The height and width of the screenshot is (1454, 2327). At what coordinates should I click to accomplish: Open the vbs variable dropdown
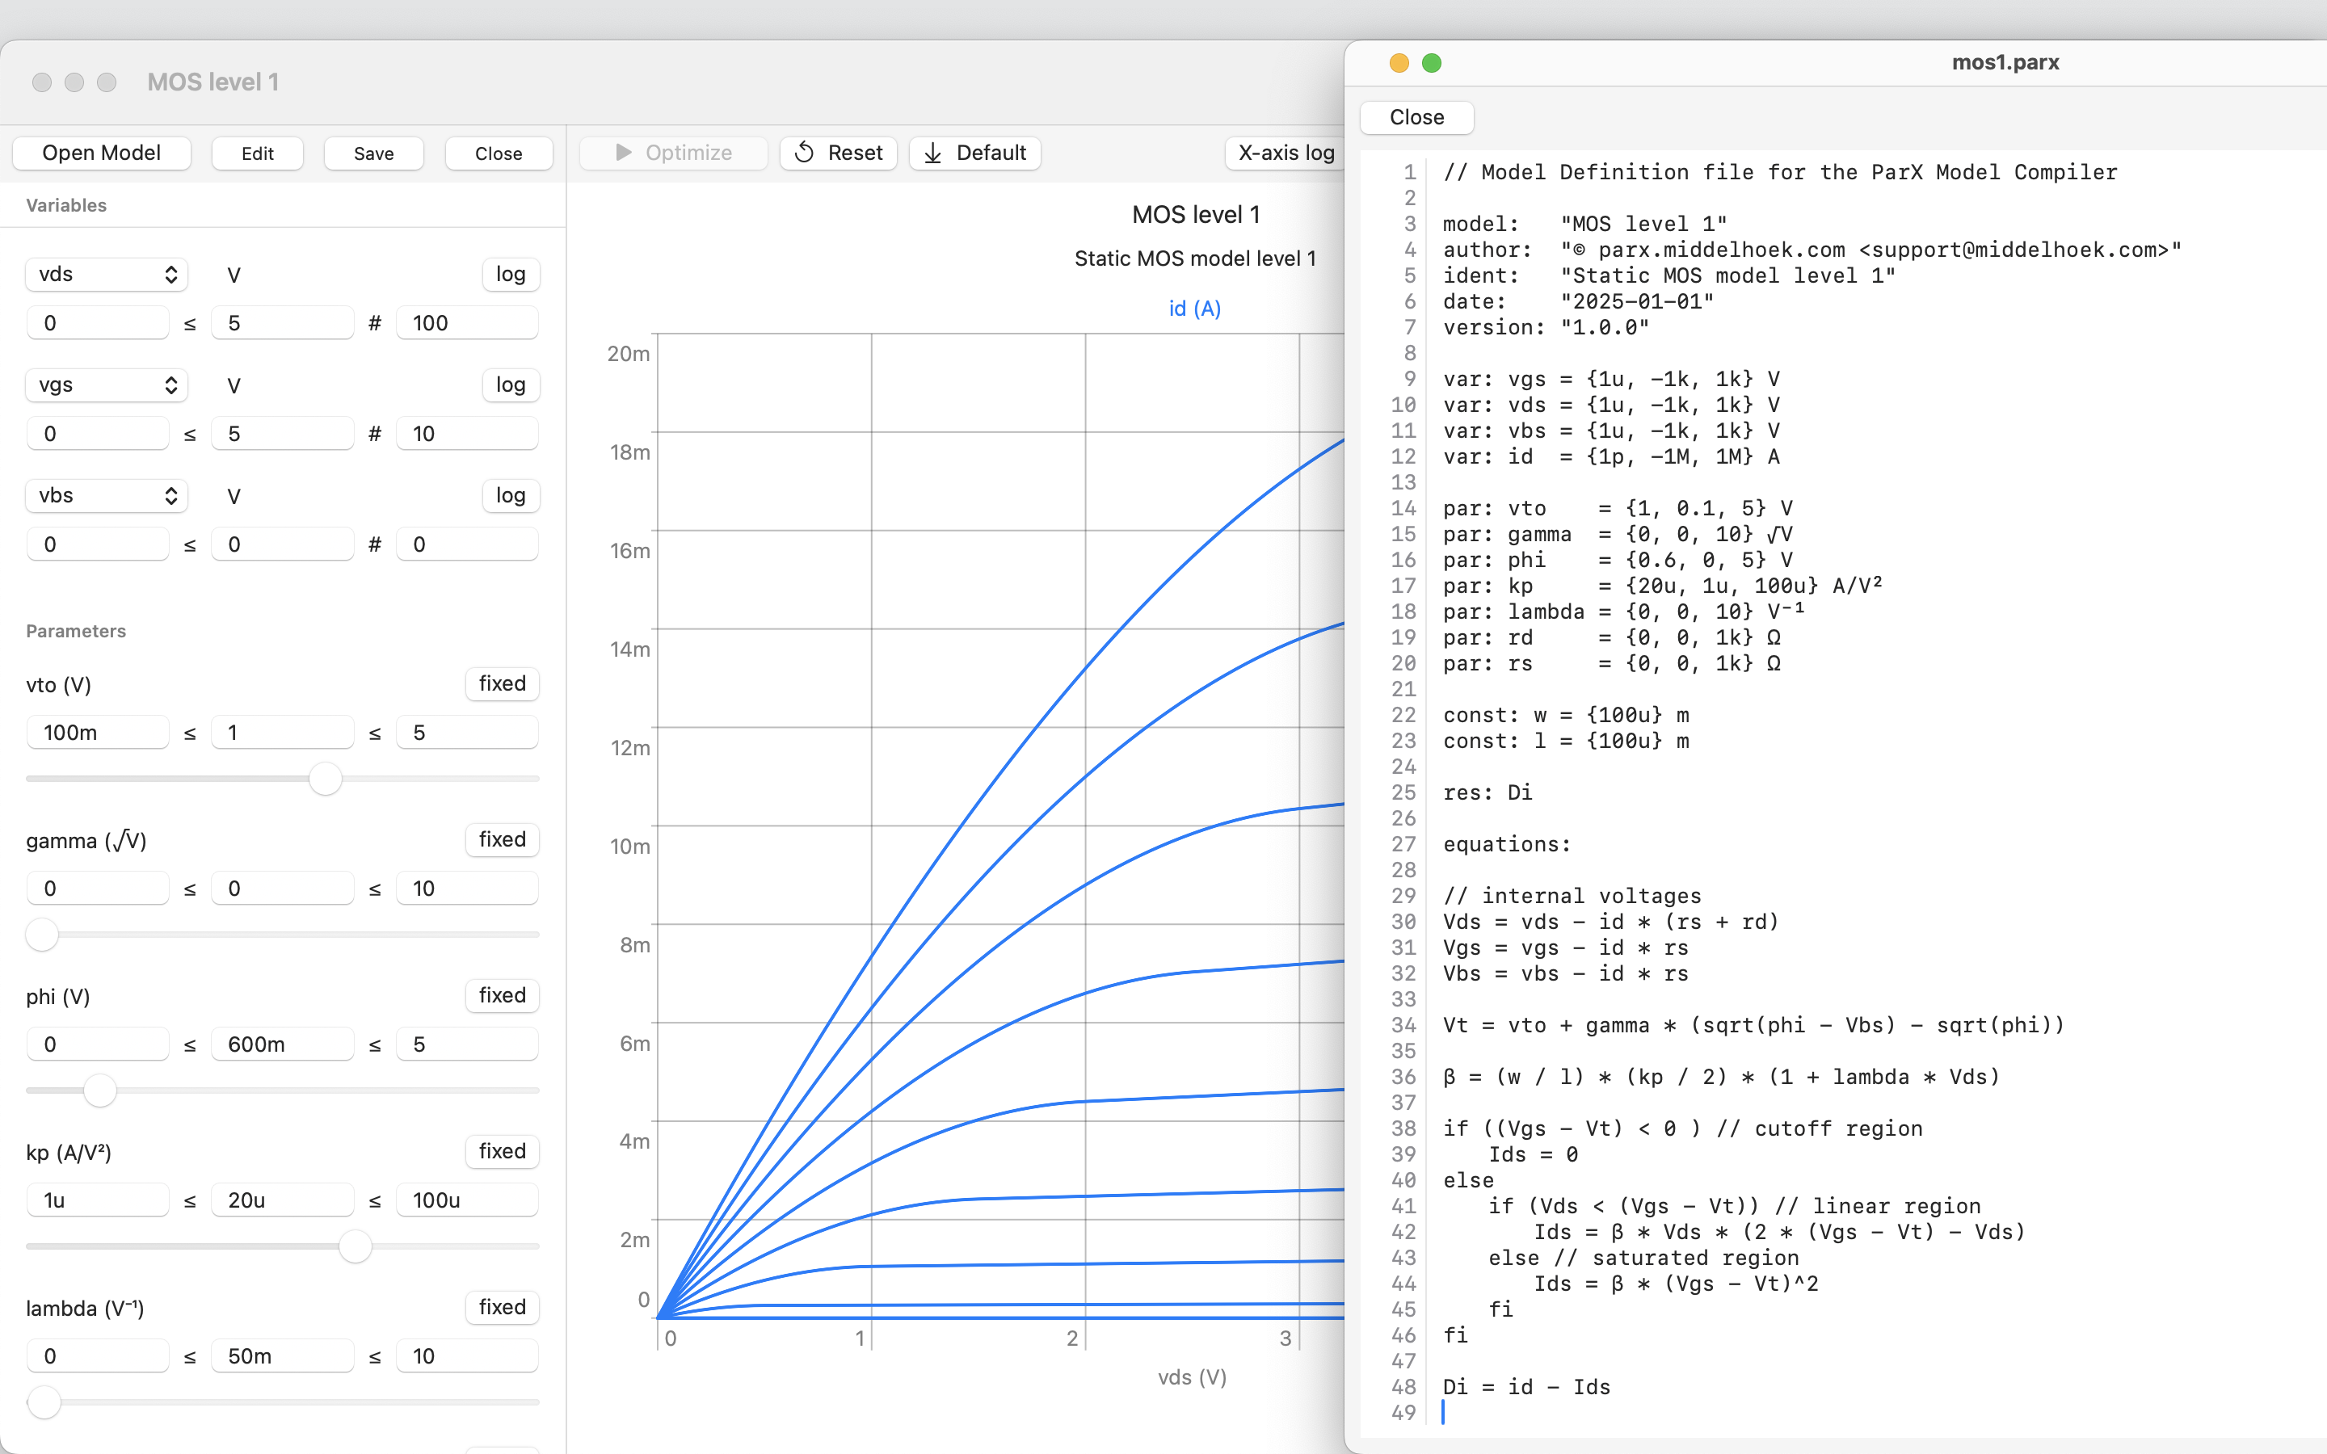[106, 495]
